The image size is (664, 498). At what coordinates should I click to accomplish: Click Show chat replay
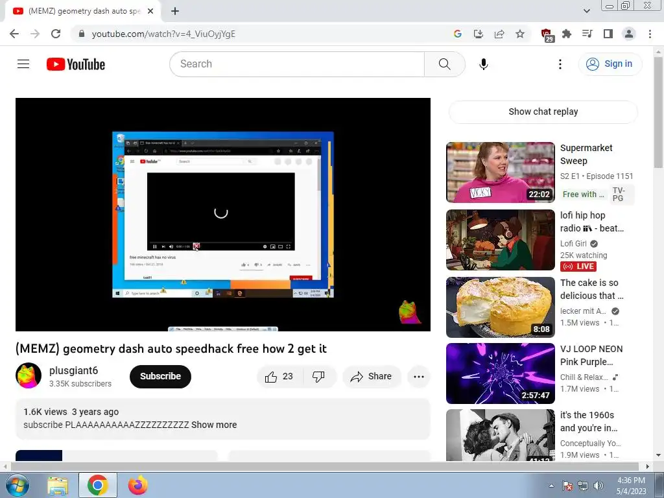pos(543,112)
